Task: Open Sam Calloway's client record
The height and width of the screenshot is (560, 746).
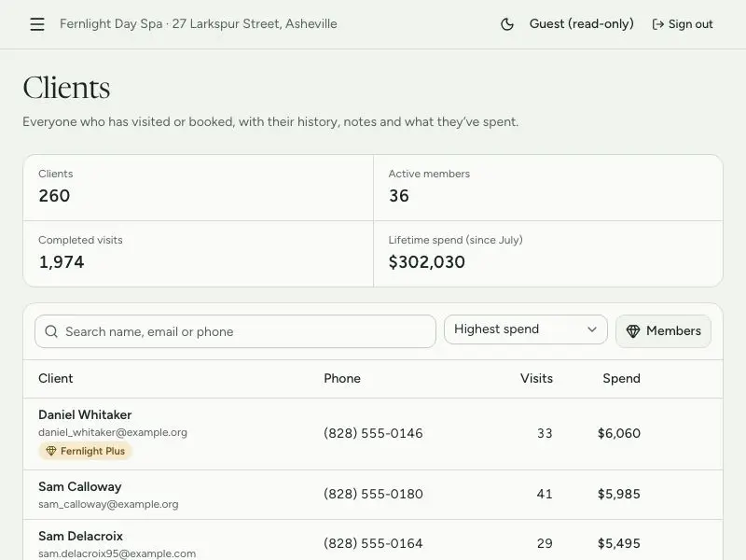Action: [80, 486]
